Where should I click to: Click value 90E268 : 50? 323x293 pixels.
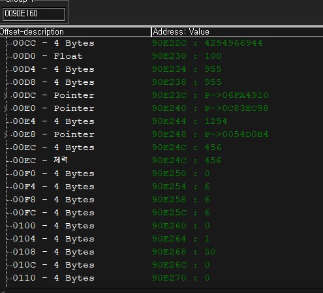coord(184,252)
